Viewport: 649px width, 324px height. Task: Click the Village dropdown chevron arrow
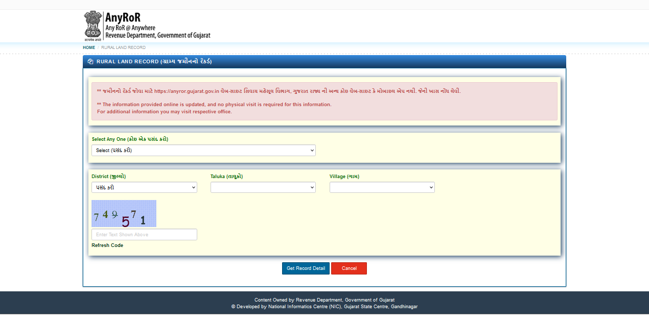coord(430,187)
